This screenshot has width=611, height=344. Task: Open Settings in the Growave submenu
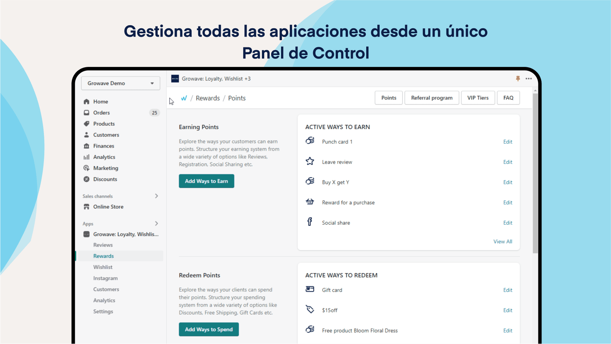[x=103, y=312]
